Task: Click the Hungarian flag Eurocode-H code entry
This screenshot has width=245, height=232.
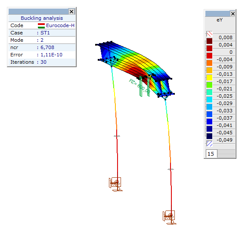Action: [56, 25]
